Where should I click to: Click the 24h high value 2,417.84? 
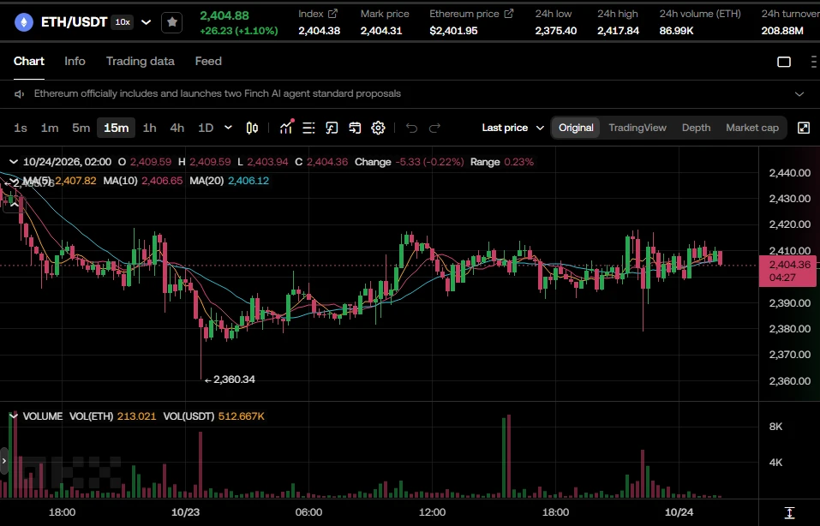pos(618,31)
